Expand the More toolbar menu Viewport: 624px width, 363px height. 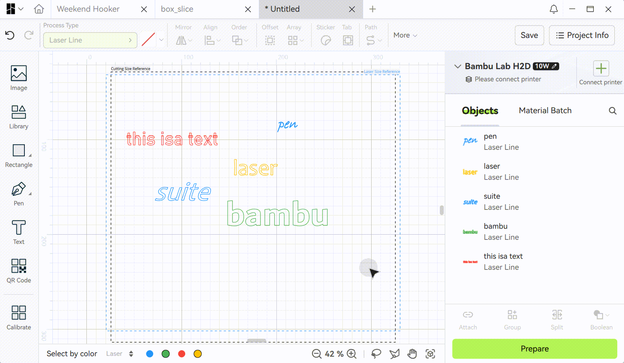(405, 35)
